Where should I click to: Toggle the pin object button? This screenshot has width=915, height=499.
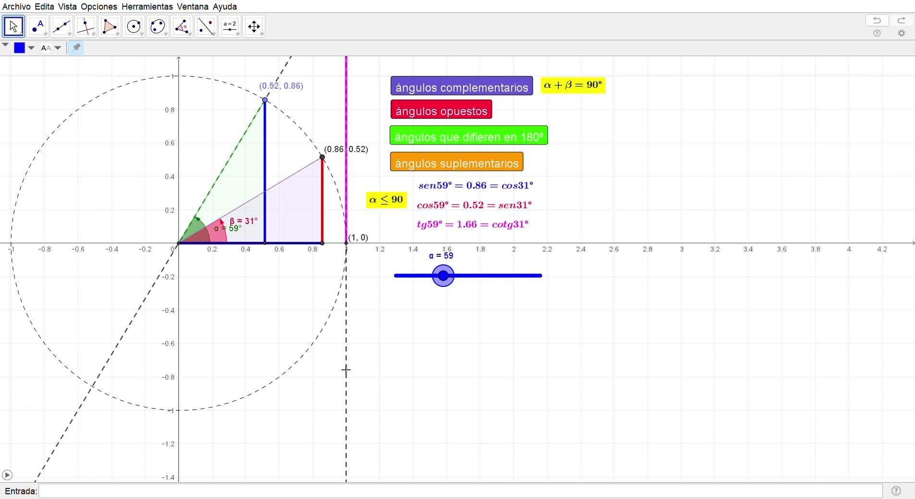coord(76,48)
